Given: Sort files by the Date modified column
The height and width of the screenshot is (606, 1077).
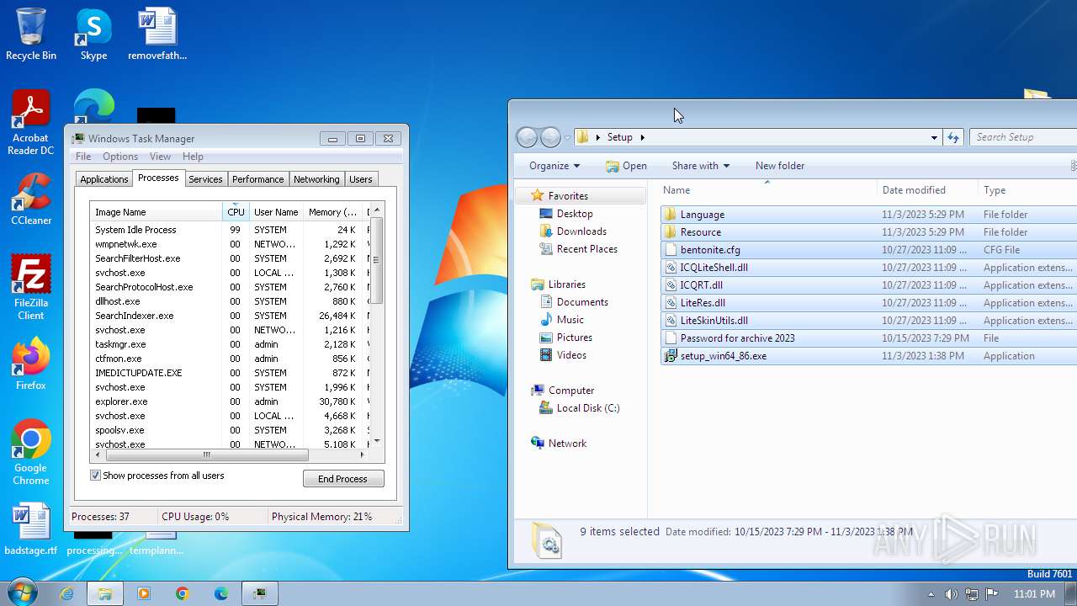Looking at the screenshot, I should point(926,190).
